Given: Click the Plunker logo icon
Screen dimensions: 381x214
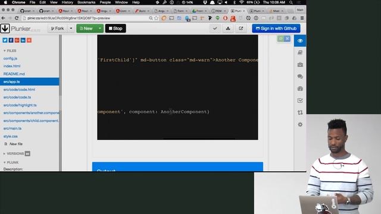Looking at the screenshot, I should pos(5,29).
